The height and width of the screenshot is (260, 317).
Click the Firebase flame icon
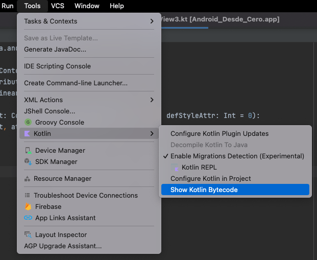[x=28, y=206]
